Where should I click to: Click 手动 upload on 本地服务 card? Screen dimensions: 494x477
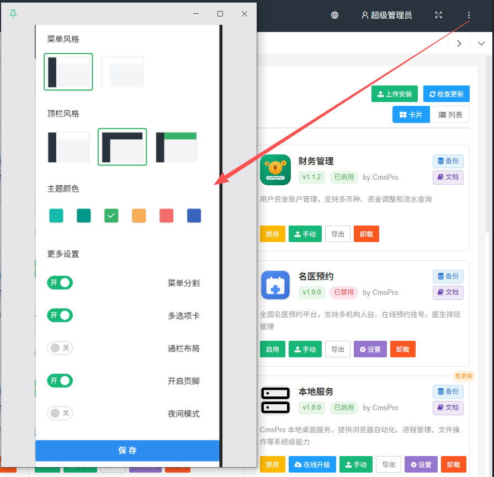[356, 464]
